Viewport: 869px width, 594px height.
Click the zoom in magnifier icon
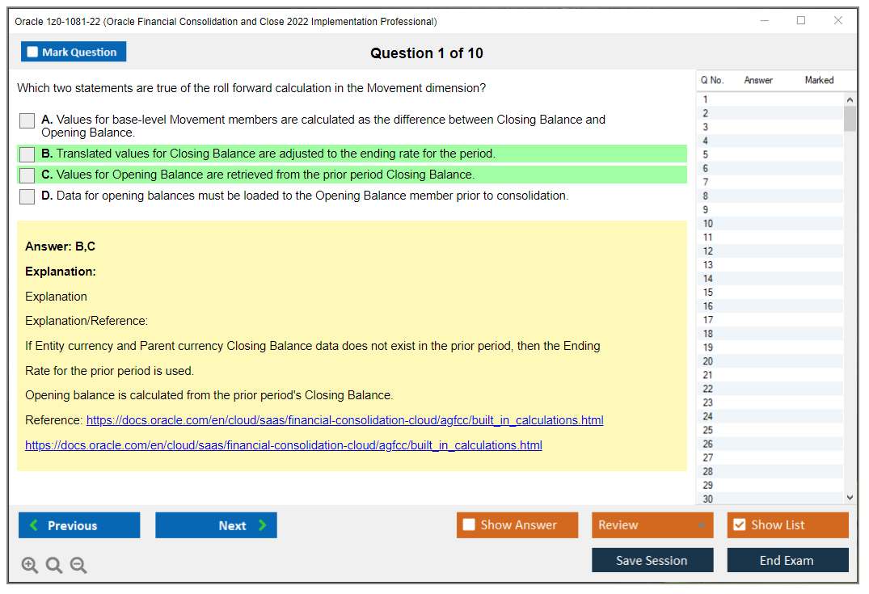(30, 566)
